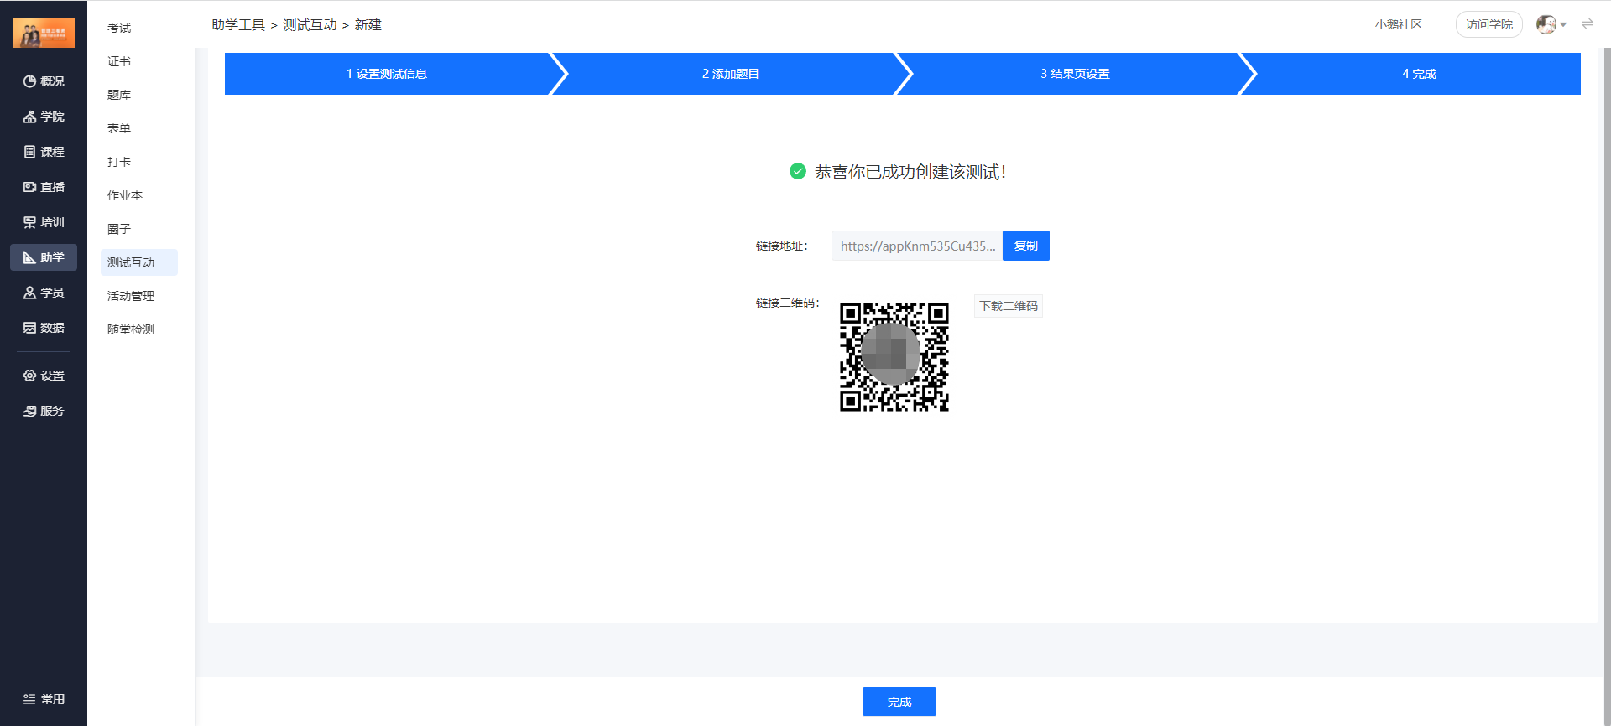Select step 4 完成 in the progress bar
The image size is (1611, 726).
pyautogui.click(x=1419, y=74)
